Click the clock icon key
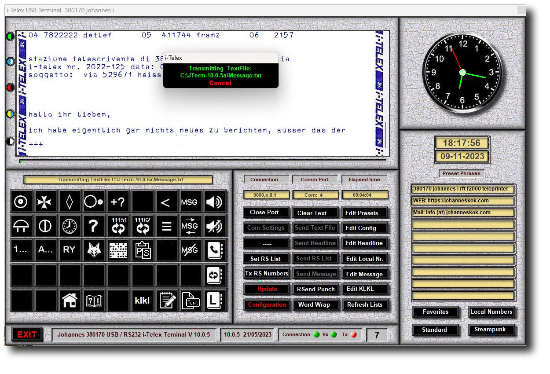 [x=70, y=226]
